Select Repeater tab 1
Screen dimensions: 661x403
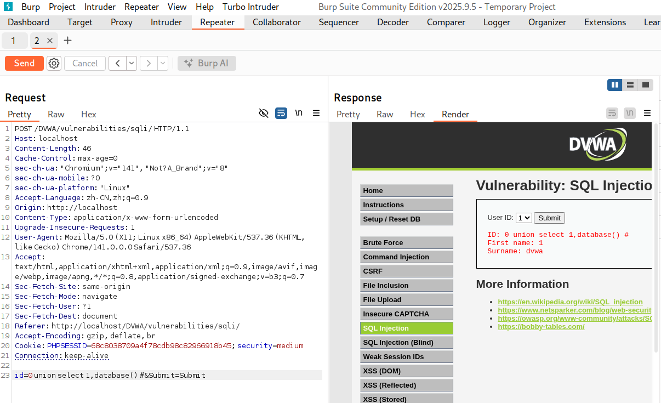(x=13, y=41)
